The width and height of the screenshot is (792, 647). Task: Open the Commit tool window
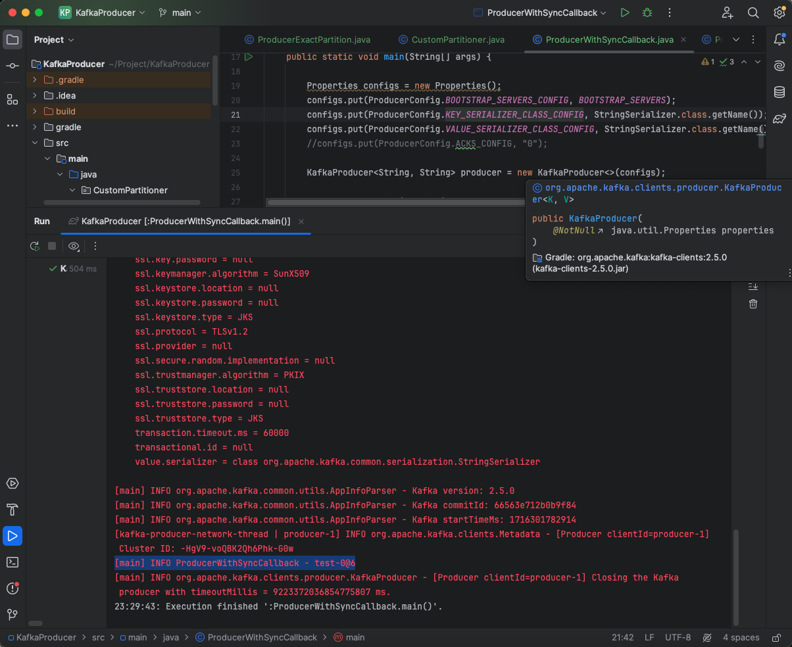coord(12,66)
